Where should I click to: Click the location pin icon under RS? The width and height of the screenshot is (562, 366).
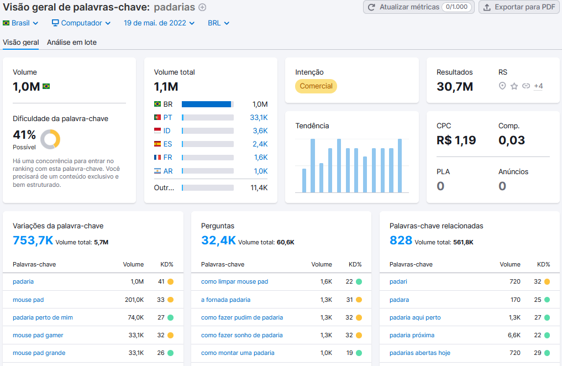[502, 86]
